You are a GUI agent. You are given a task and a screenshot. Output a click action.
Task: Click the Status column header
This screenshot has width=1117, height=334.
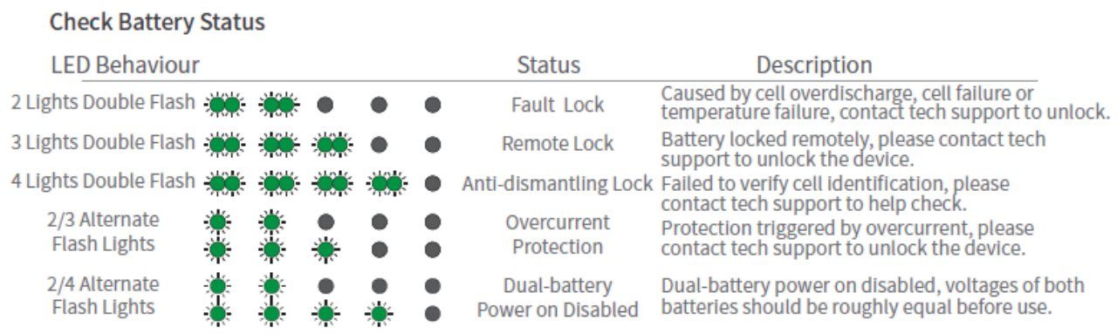point(549,65)
